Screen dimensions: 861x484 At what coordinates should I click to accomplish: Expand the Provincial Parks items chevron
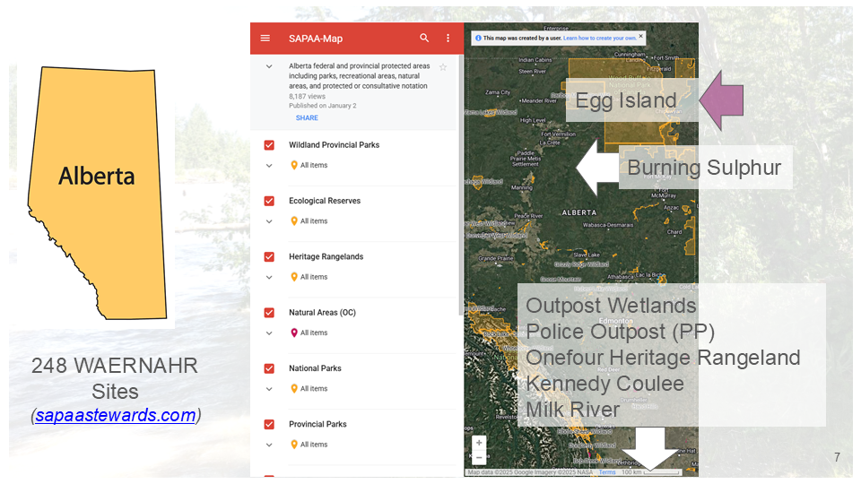[269, 445]
